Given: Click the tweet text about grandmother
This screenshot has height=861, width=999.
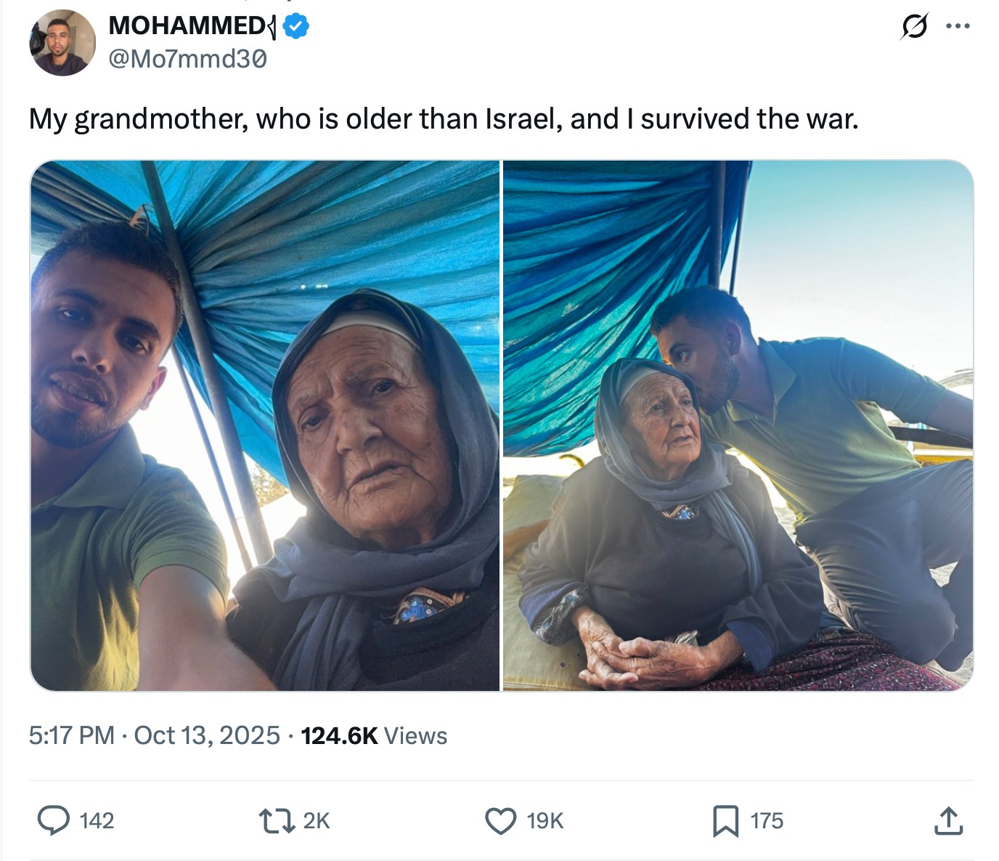Looking at the screenshot, I should coord(443,119).
